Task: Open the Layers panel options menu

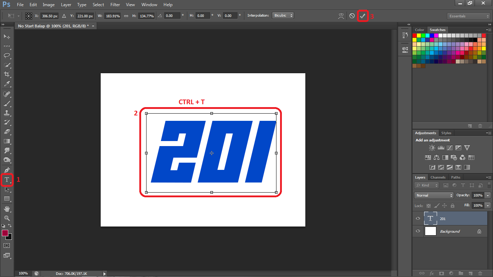Action: pos(488,177)
